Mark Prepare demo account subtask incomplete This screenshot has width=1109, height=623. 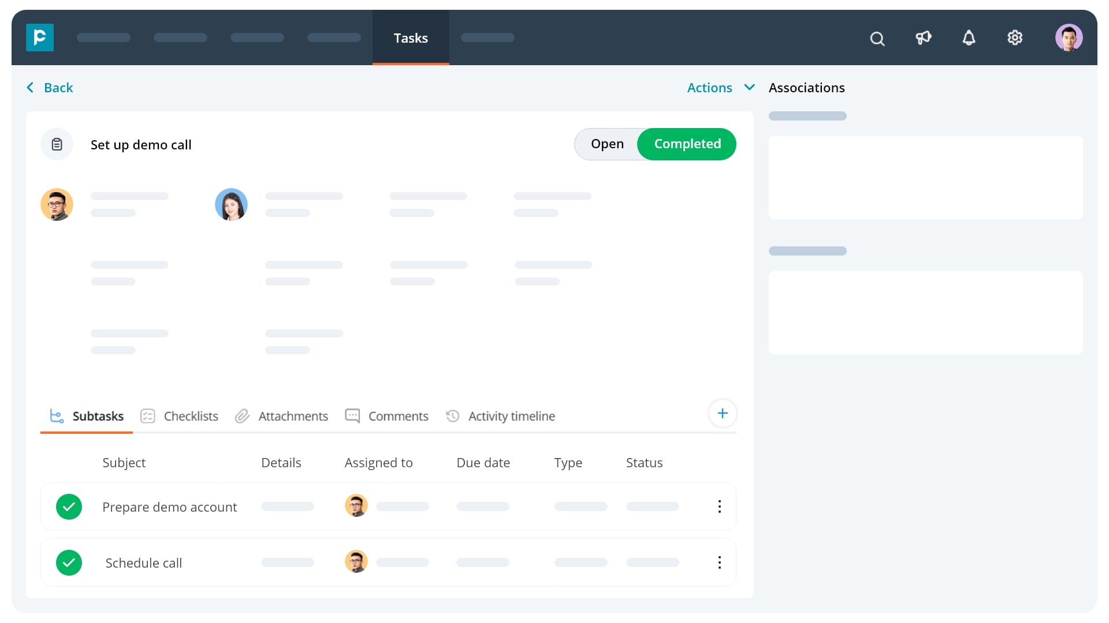coord(69,506)
